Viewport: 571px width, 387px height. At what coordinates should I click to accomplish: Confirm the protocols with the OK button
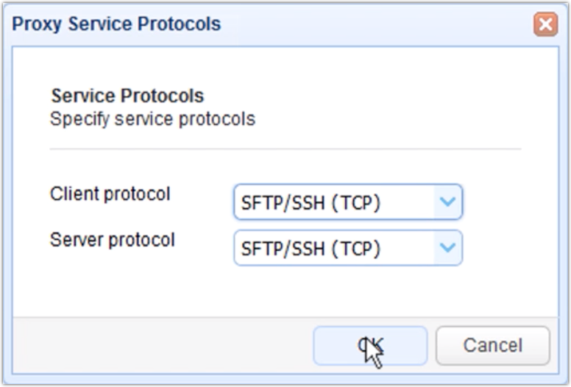point(370,346)
